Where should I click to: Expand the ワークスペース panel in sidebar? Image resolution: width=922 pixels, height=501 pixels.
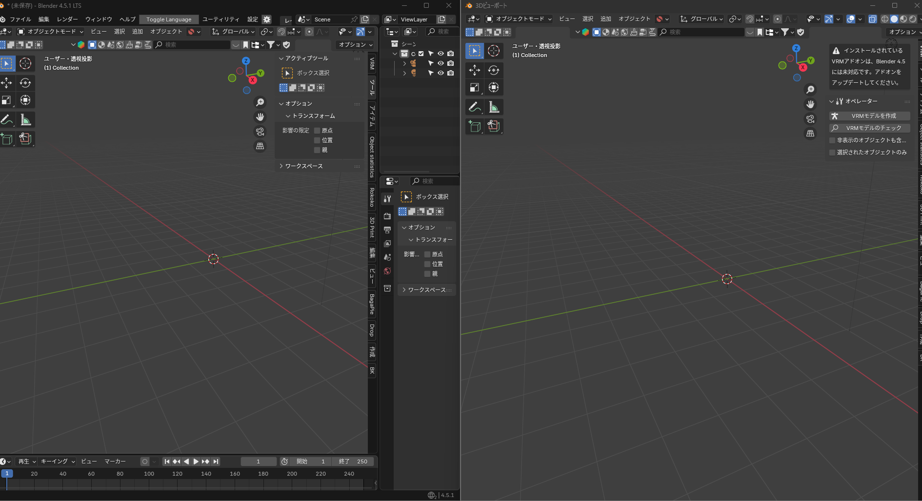[x=303, y=166]
